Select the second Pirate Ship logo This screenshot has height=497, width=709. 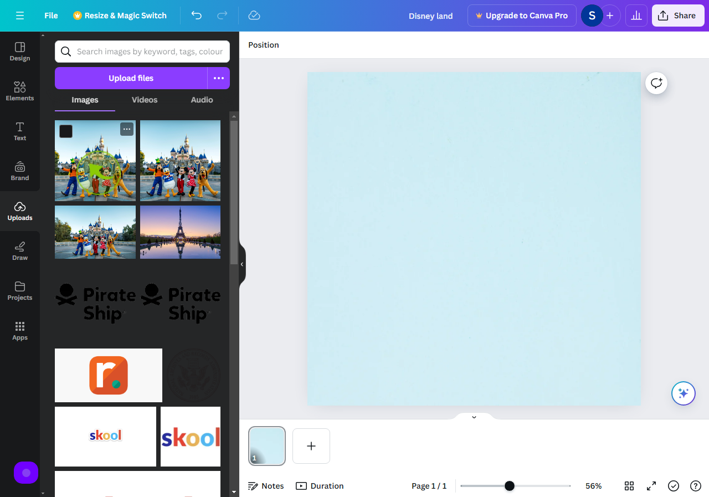tap(180, 304)
